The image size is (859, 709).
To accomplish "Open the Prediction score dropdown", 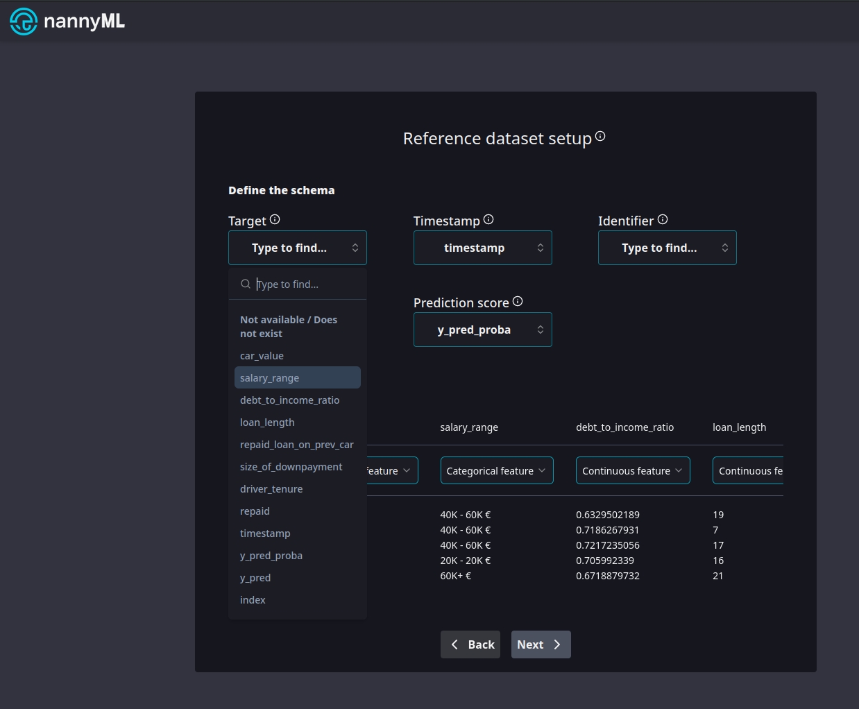I will (x=482, y=330).
